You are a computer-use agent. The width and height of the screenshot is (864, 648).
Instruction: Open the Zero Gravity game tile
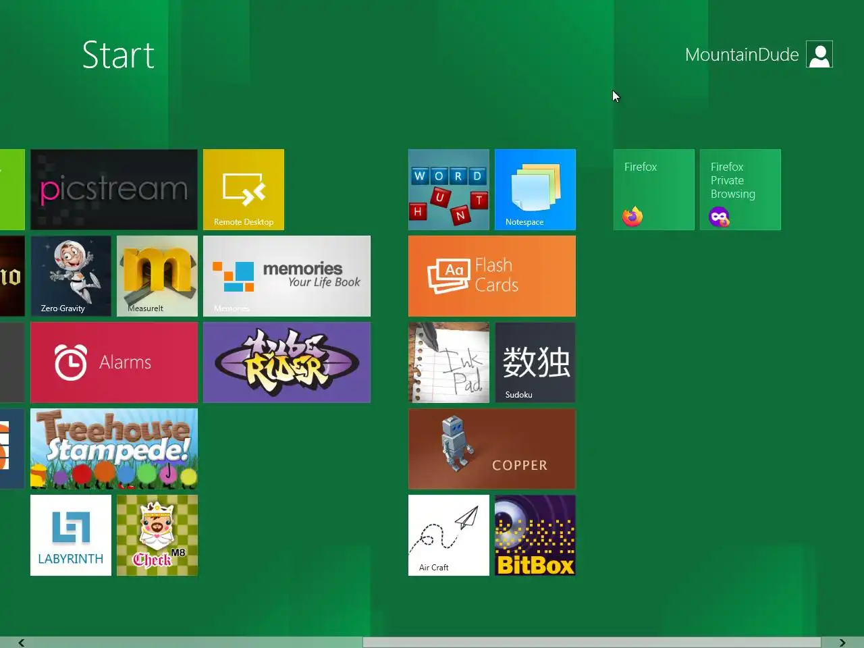pyautogui.click(x=71, y=276)
